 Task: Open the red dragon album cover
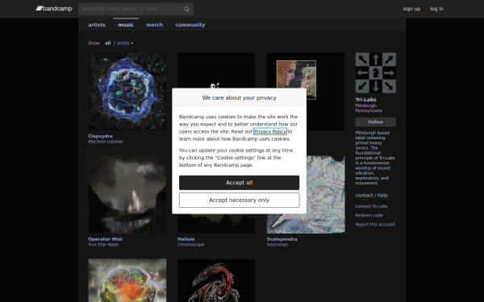(x=216, y=280)
